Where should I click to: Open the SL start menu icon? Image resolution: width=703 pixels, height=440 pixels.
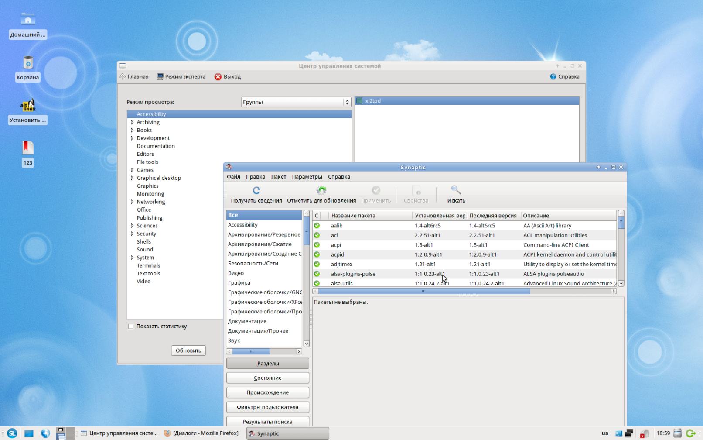point(12,433)
